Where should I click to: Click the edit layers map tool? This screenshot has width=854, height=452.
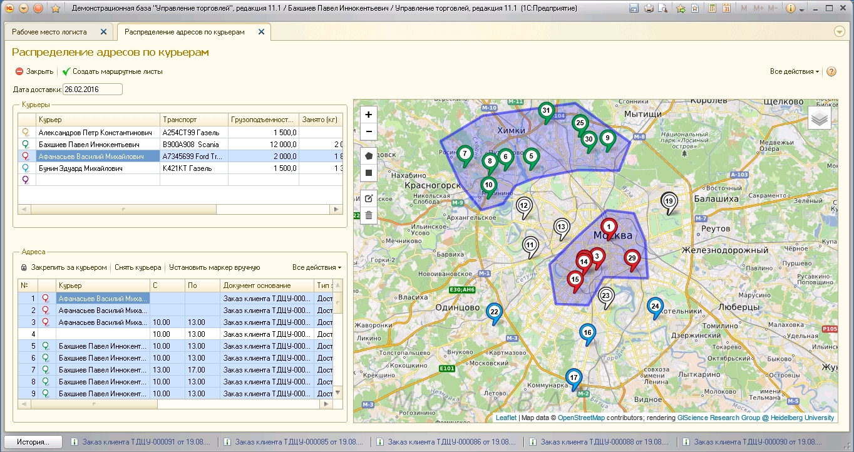pyautogui.click(x=369, y=198)
